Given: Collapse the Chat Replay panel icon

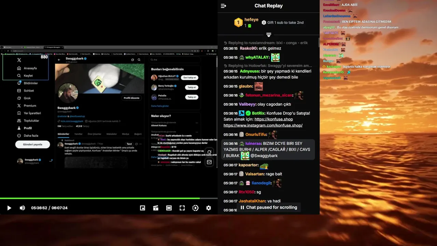Looking at the screenshot, I should (x=224, y=6).
